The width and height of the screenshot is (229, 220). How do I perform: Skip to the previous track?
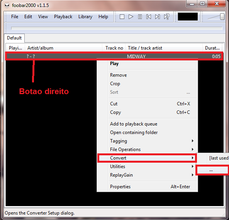(x=149, y=17)
